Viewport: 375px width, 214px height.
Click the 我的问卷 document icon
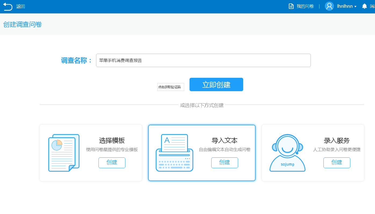pos(291,6)
